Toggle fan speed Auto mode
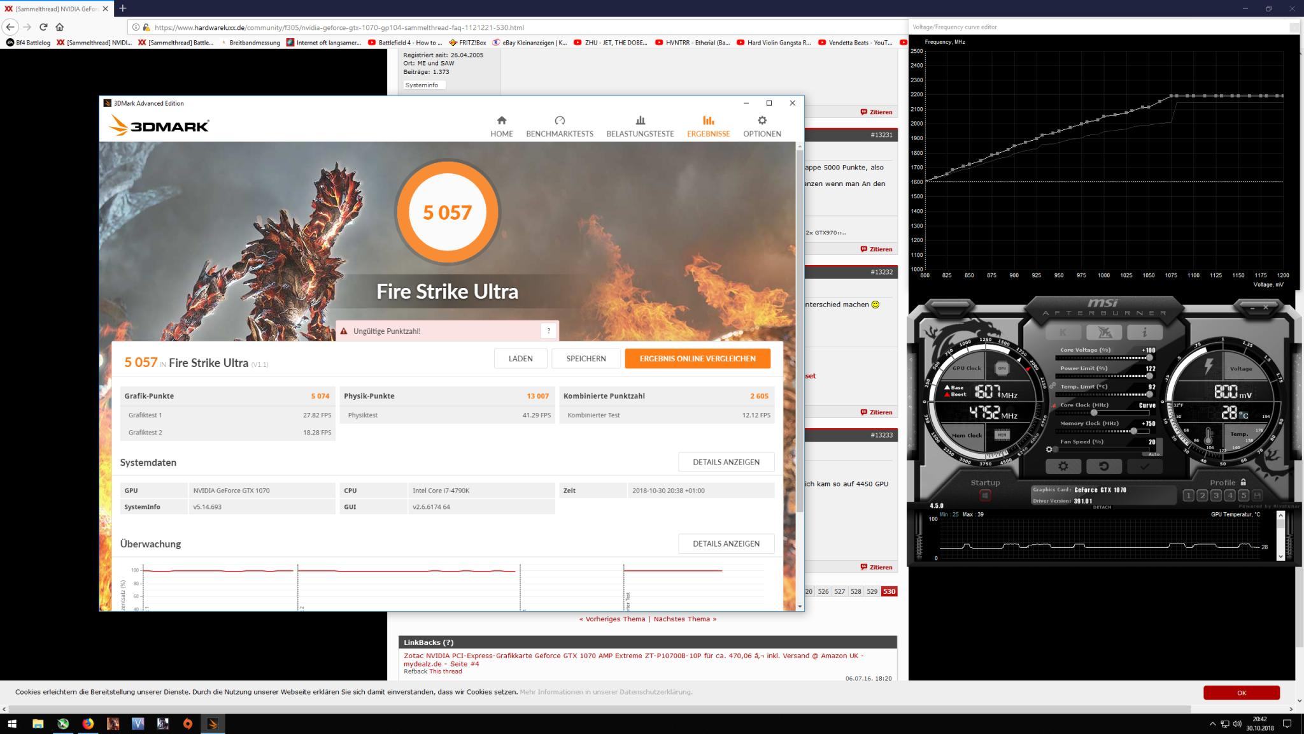 [x=1154, y=454]
